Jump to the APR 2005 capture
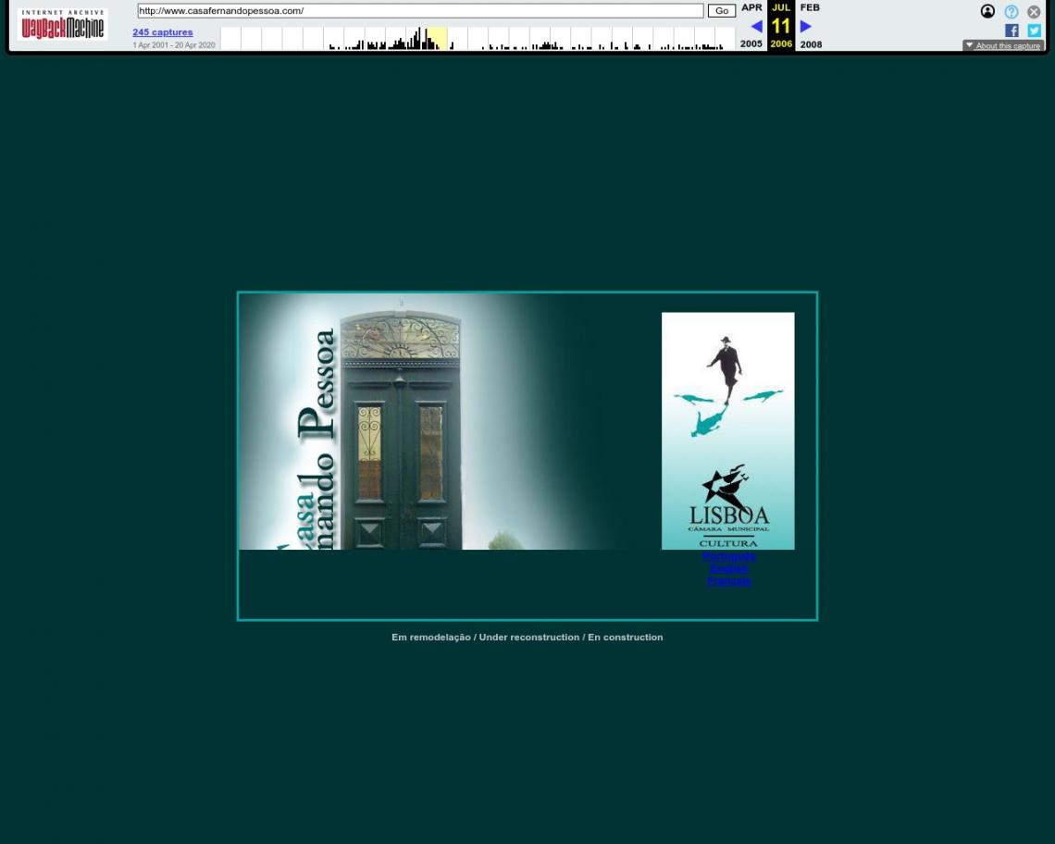Screen dimensions: 1055x844 pos(751,26)
